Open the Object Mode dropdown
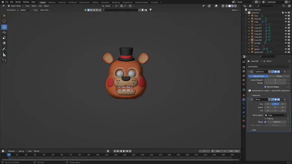Image resolution: width=292 pixels, height=164 pixels. click(16, 6)
